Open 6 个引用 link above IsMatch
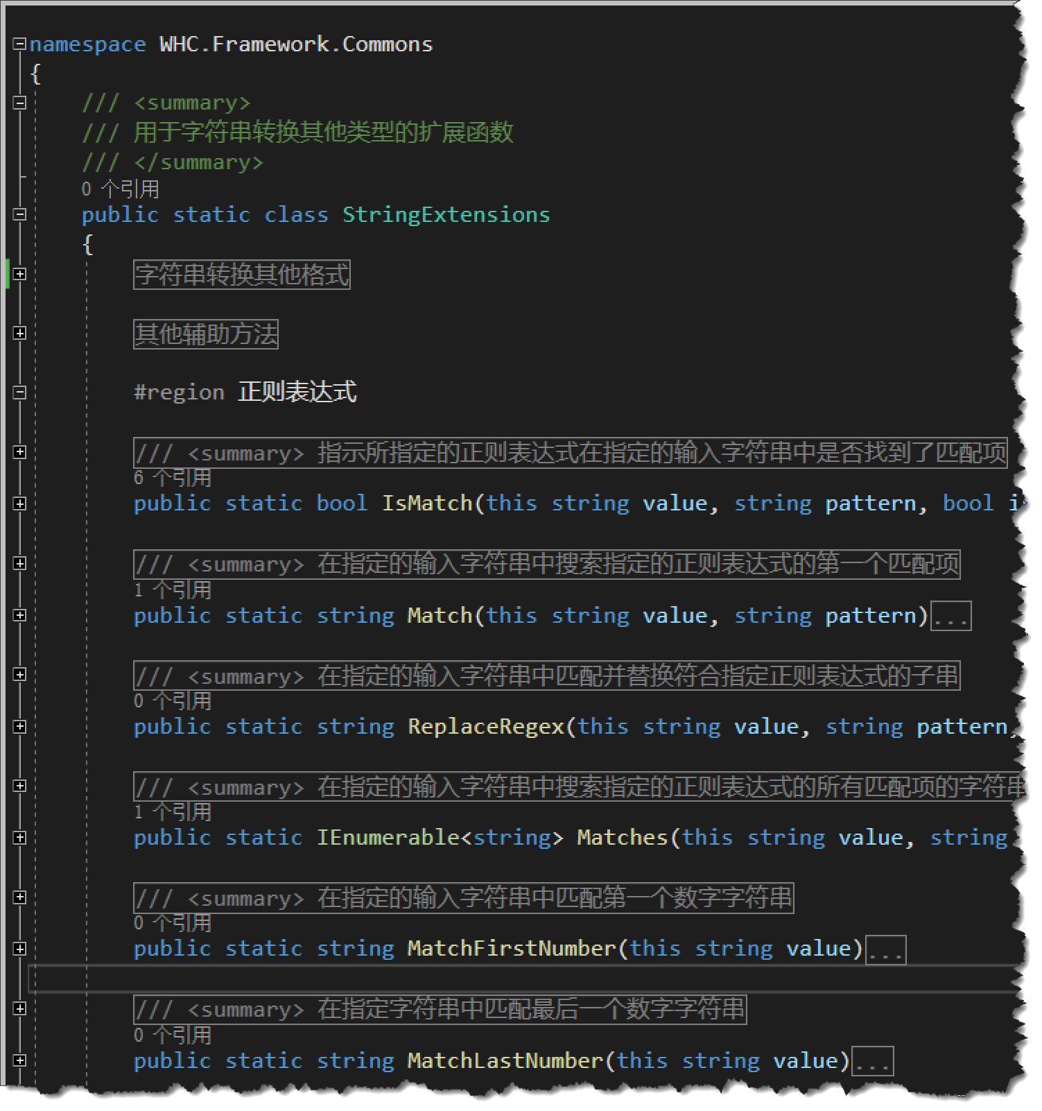 173,478
